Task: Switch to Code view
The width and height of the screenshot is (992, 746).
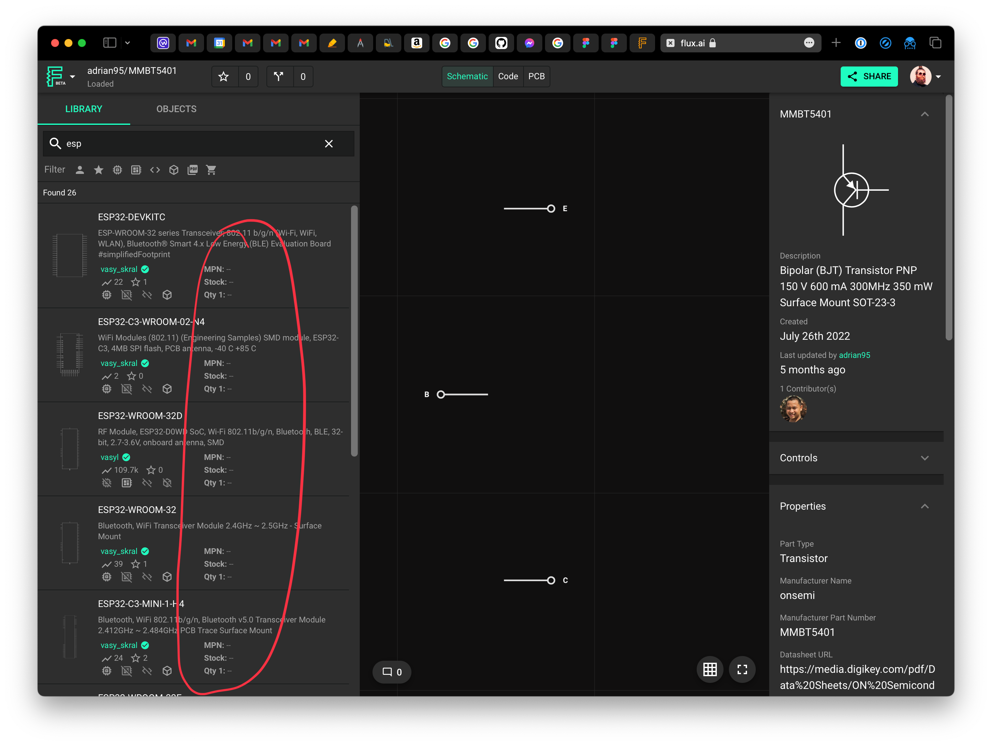Action: point(508,76)
